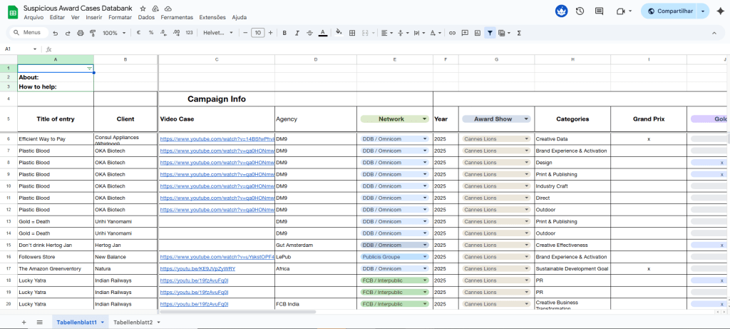Collapse the toolbar with the chevron
730x329 pixels.
point(714,33)
